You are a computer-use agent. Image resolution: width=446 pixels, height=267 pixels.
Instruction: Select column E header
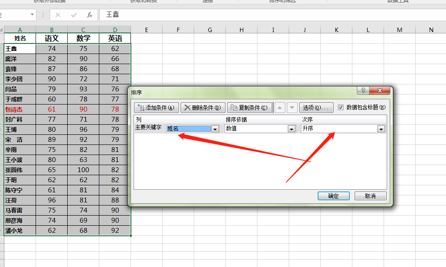(146, 29)
